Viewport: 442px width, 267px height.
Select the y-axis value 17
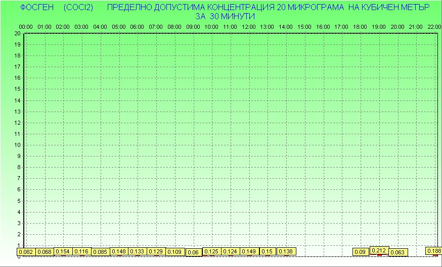[18, 67]
